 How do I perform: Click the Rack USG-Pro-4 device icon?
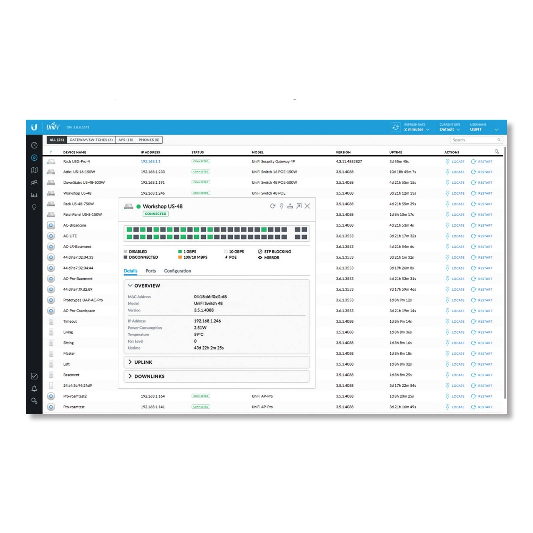click(51, 162)
